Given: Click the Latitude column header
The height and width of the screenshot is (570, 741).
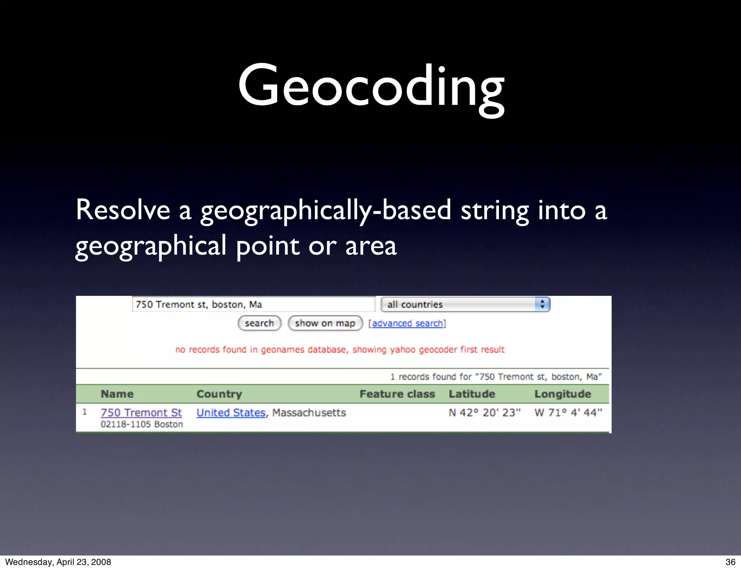Looking at the screenshot, I should (x=472, y=394).
